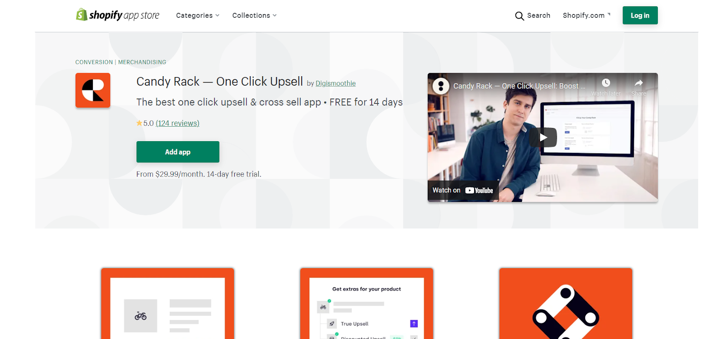This screenshot has width=728, height=339.
Task: Open the 124 reviews link
Action: [177, 123]
